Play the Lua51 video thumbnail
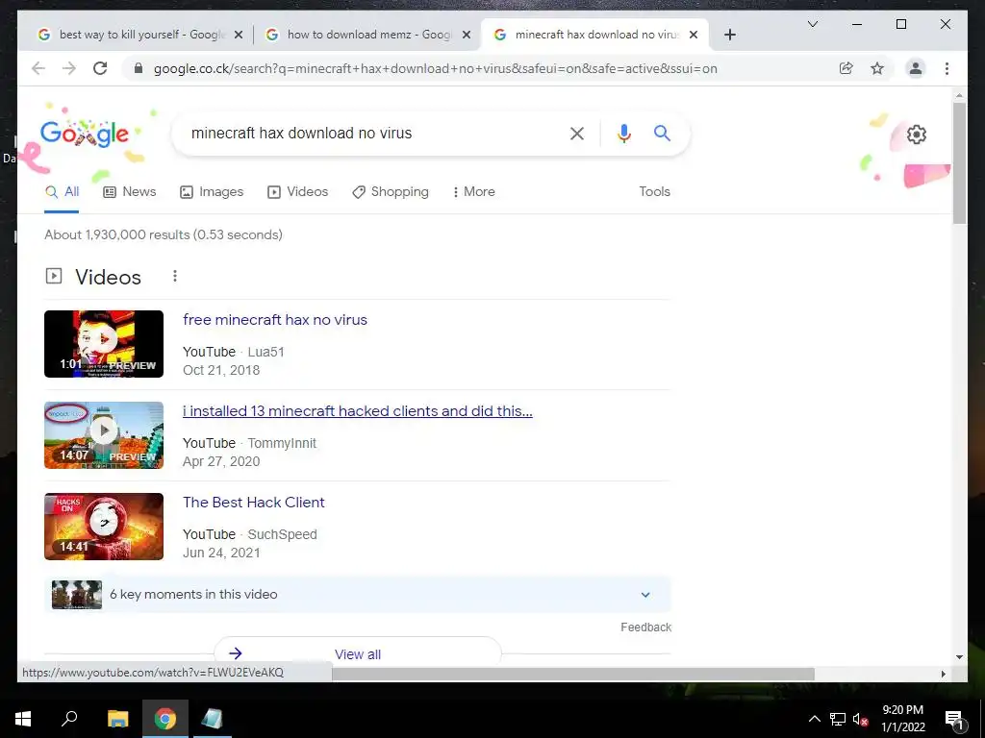The image size is (985, 738). (x=104, y=344)
